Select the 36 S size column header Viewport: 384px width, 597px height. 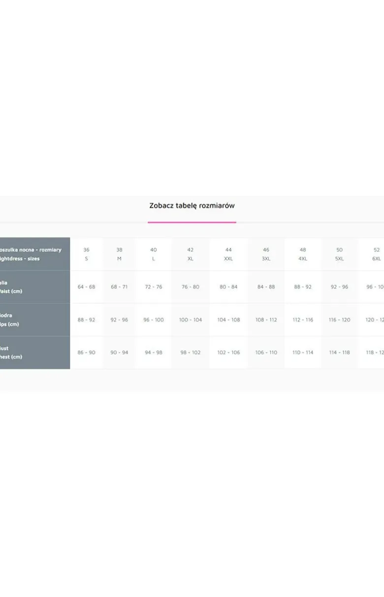pos(86,254)
